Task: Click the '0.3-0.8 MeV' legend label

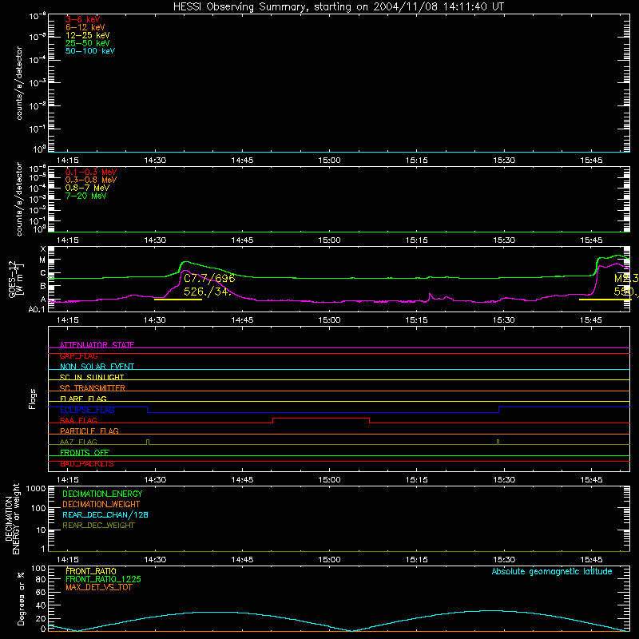Action: tap(91, 180)
